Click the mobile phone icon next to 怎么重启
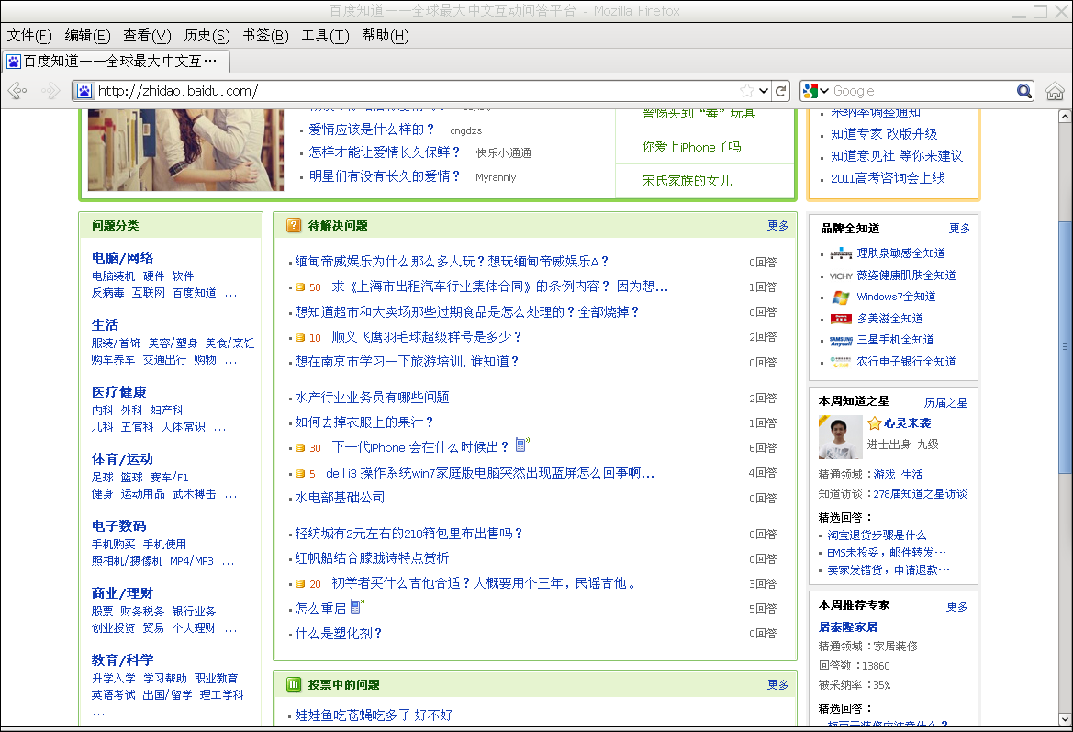This screenshot has width=1073, height=732. pos(356,607)
